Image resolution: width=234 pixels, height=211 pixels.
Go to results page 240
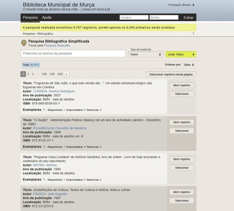pyautogui.click(x=60, y=74)
